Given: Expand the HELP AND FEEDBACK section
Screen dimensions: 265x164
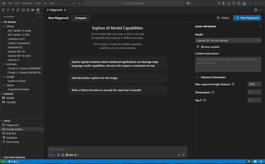Looking at the screenshot, I should (2, 157).
